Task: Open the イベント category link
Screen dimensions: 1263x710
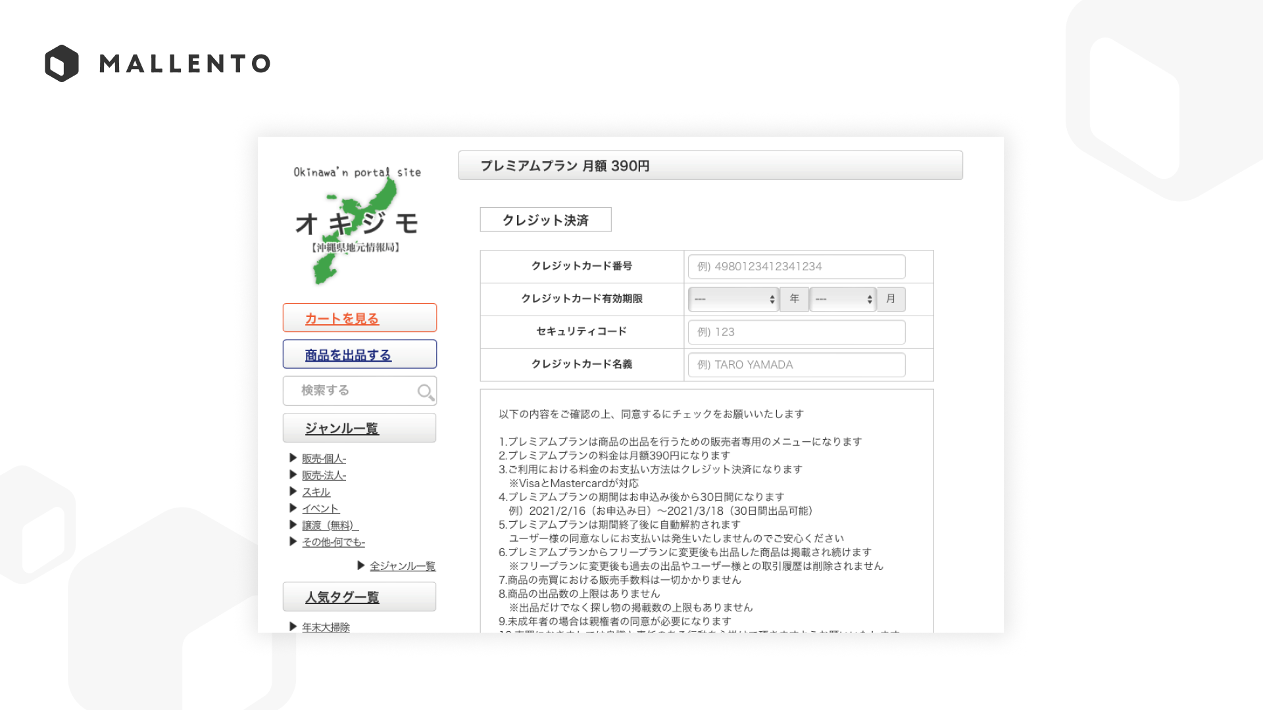Action: (320, 508)
